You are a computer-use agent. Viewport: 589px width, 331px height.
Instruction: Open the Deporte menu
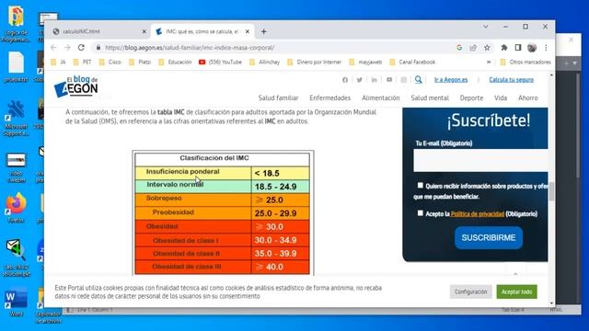pyautogui.click(x=471, y=98)
